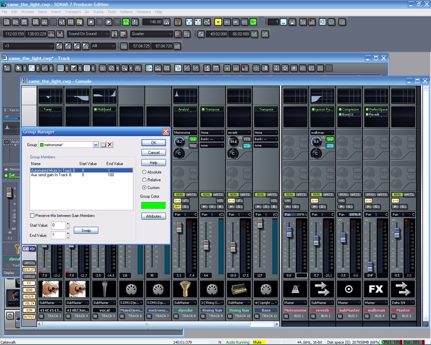Open the File menu
The width and height of the screenshot is (431, 345).
click(x=4, y=12)
